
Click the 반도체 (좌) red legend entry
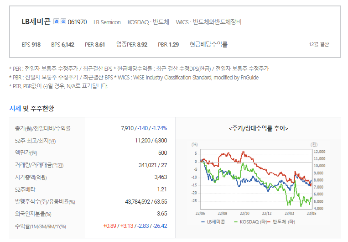pos(282,222)
